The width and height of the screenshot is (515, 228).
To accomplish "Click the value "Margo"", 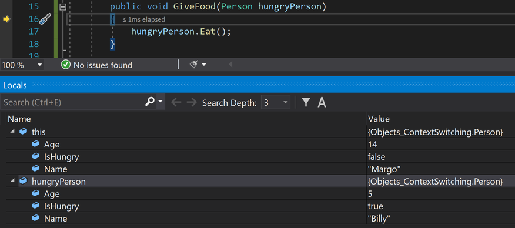I will click(384, 169).
